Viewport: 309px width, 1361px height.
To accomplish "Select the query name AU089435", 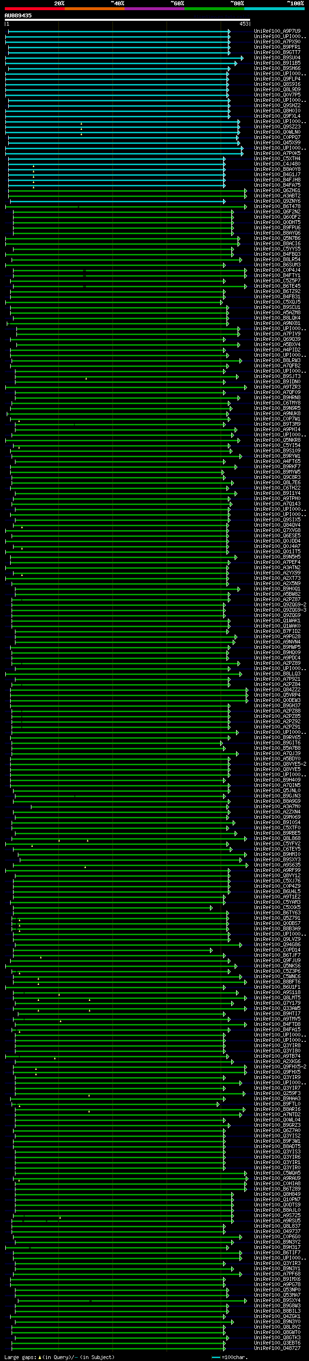I will pyautogui.click(x=18, y=16).
